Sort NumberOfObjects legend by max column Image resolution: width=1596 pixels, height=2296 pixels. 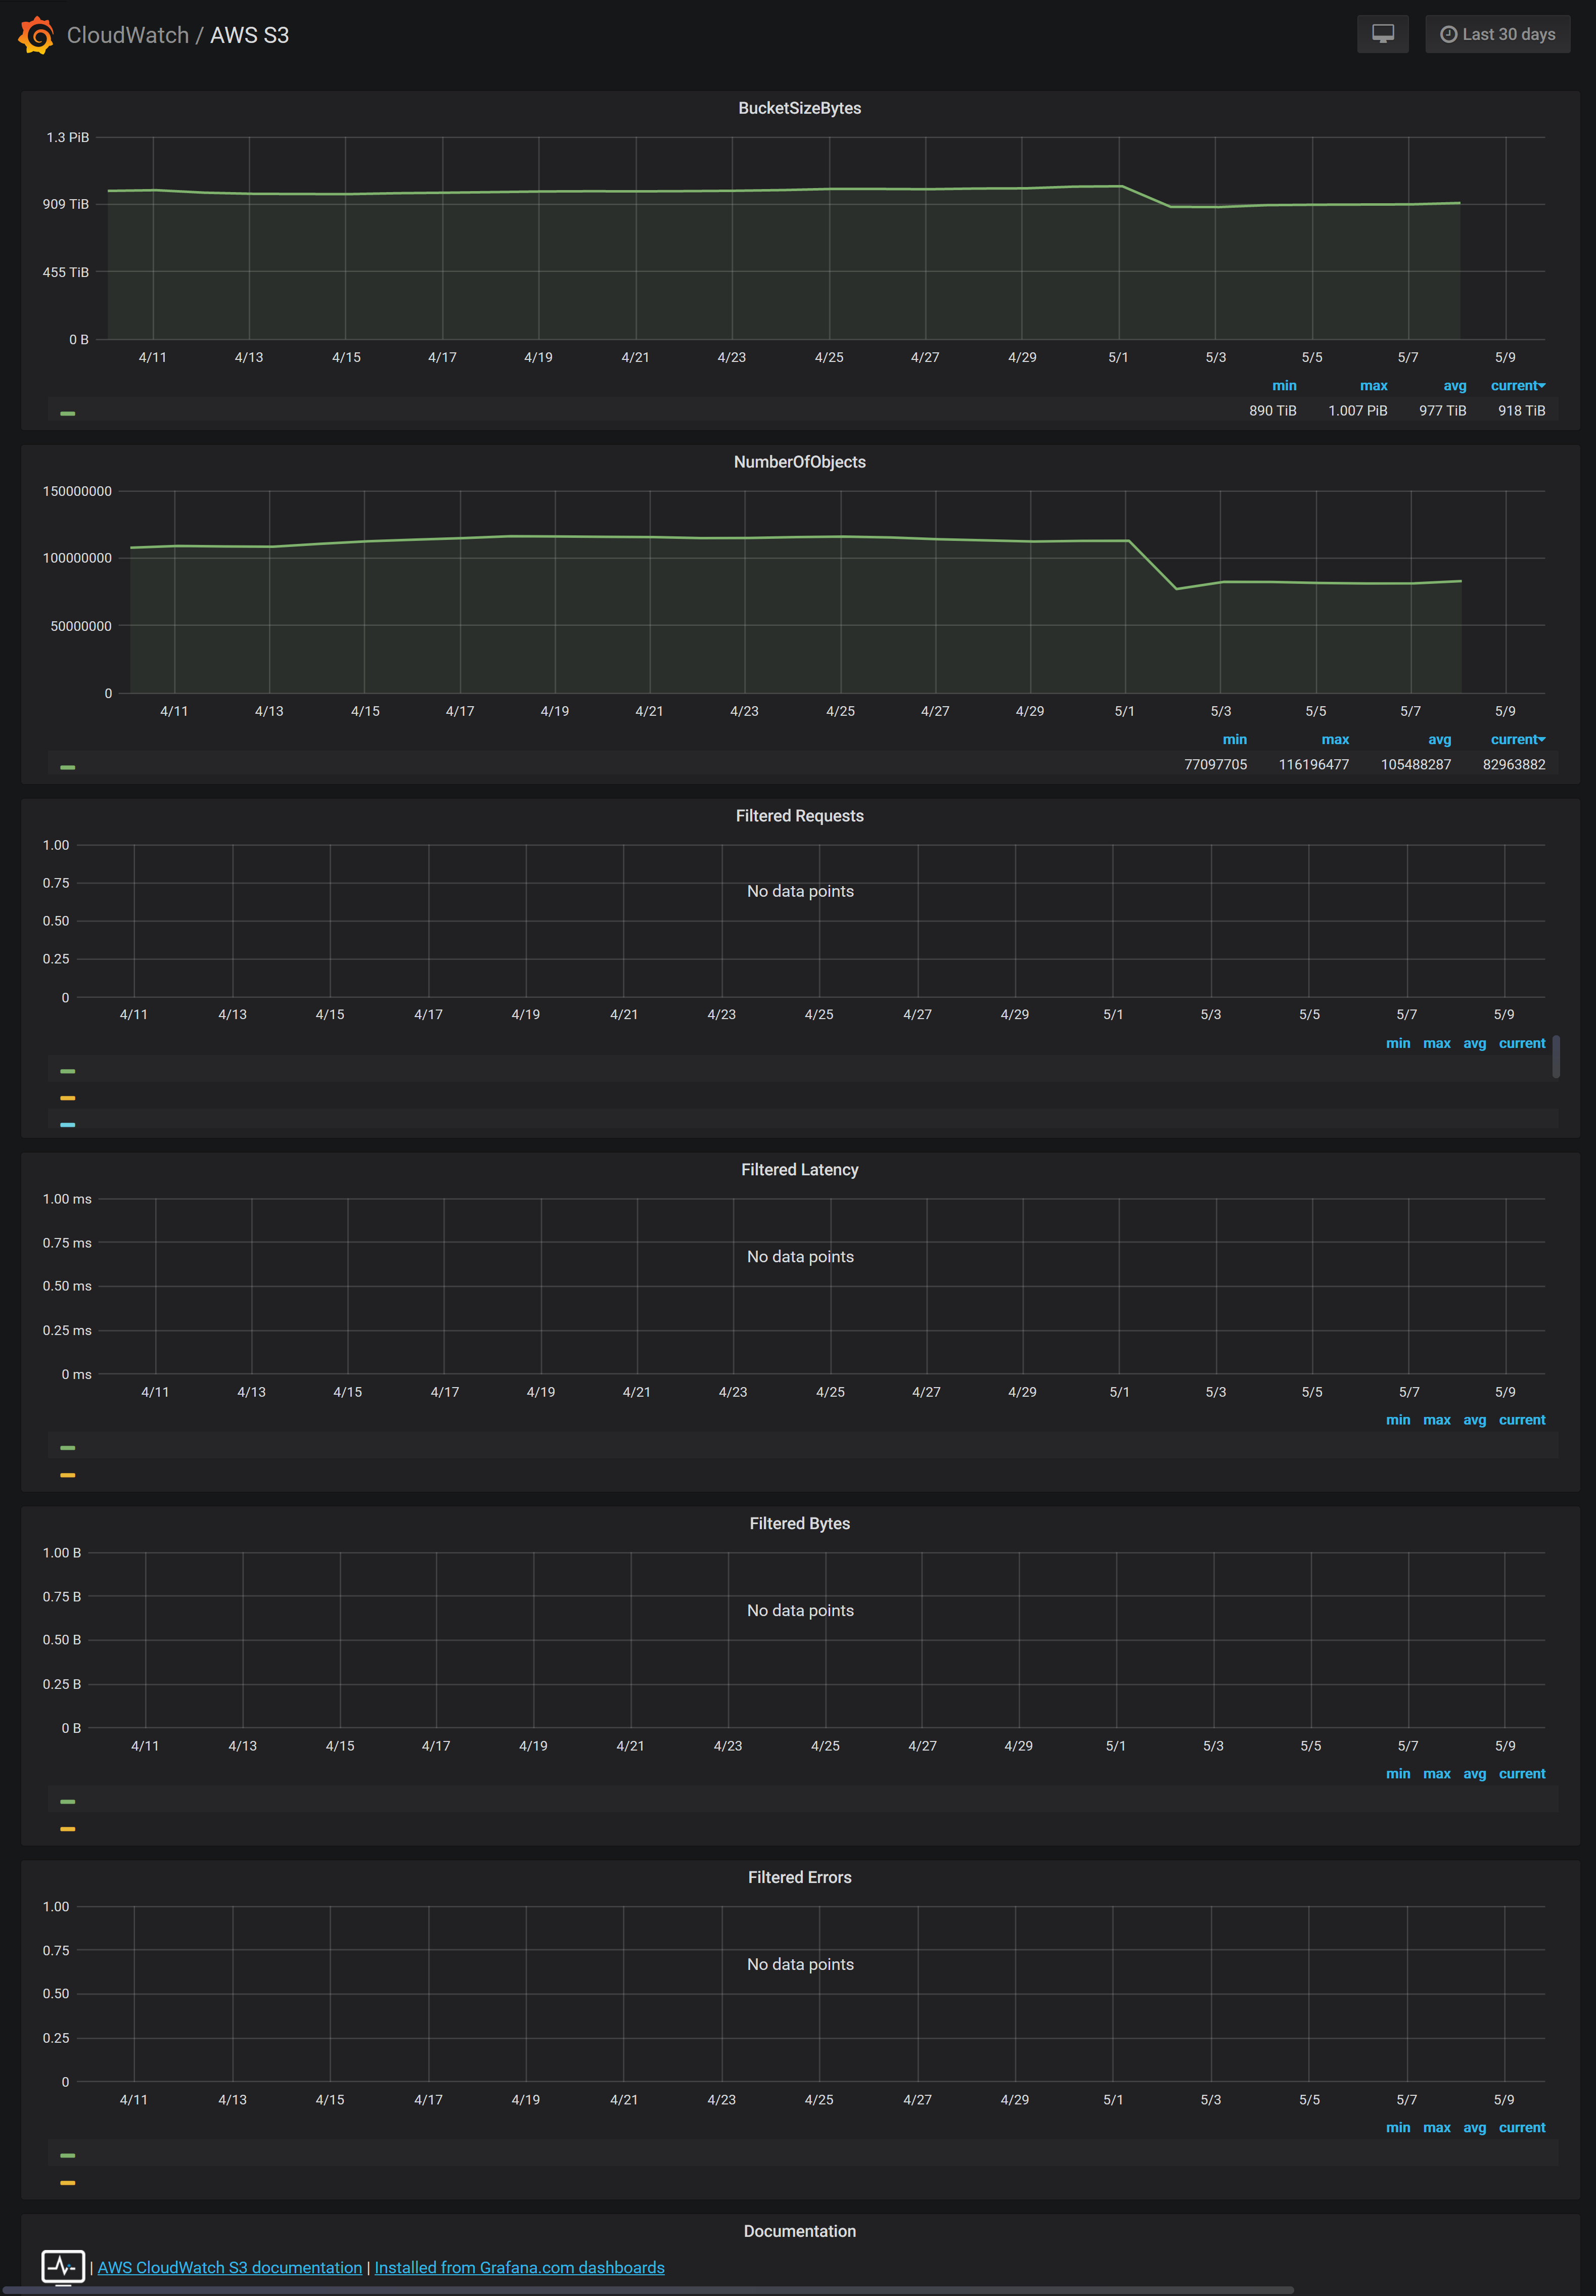(1334, 740)
